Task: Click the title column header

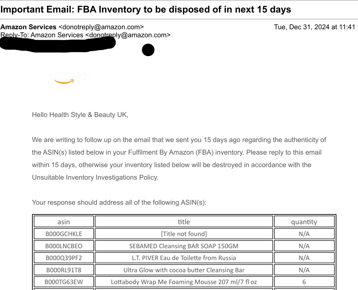Action: tap(184, 221)
